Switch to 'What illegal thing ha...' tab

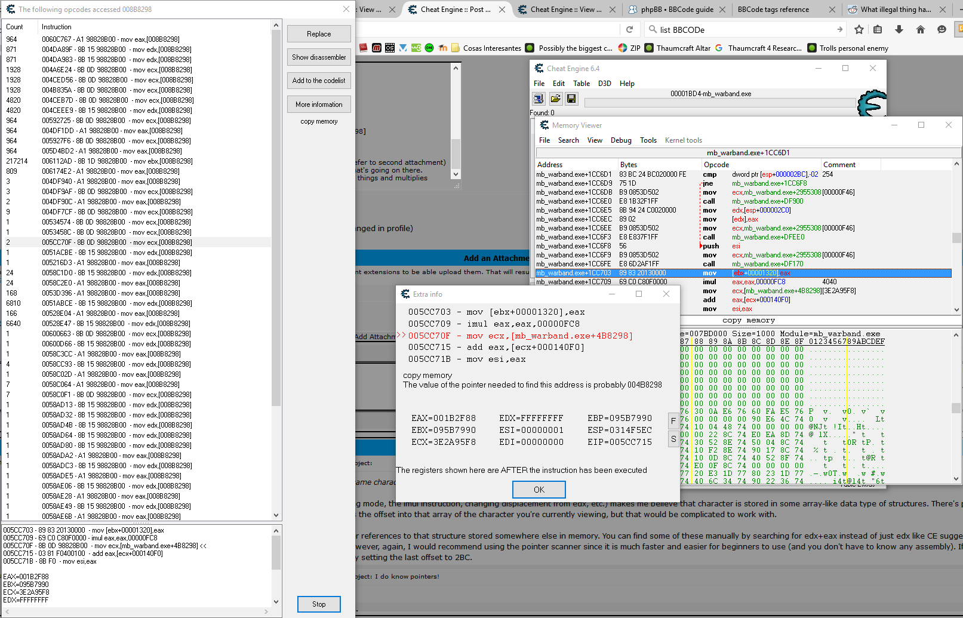(x=896, y=10)
